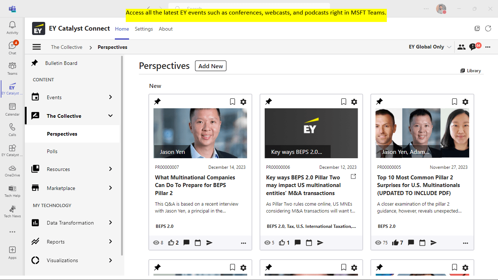Open the people/members icon
498x280 pixels.
point(462,47)
